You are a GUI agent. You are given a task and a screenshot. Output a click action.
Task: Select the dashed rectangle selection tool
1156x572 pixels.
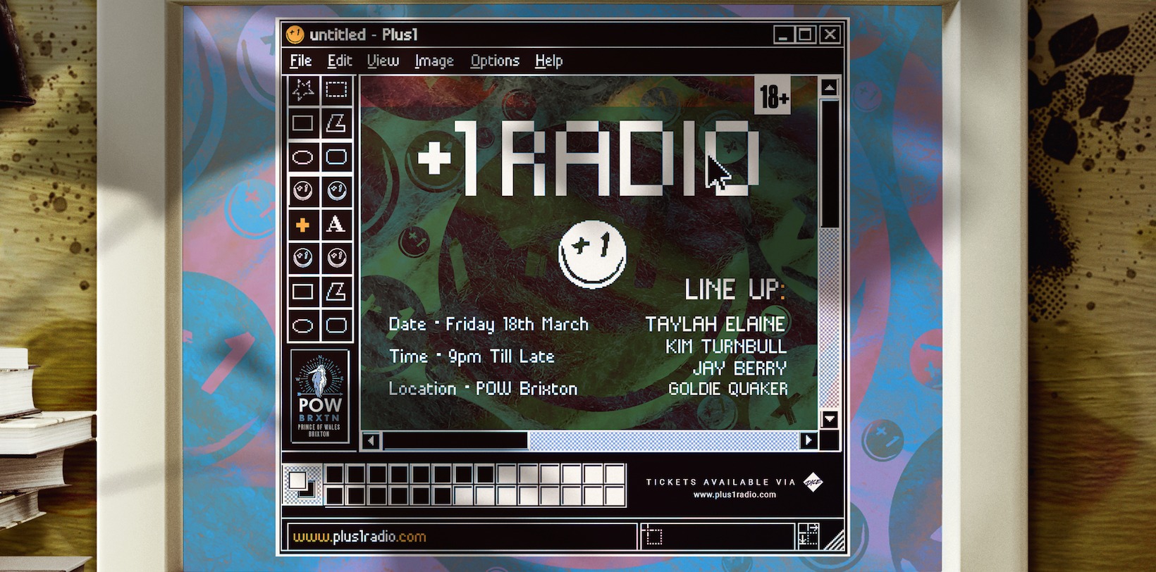[336, 90]
